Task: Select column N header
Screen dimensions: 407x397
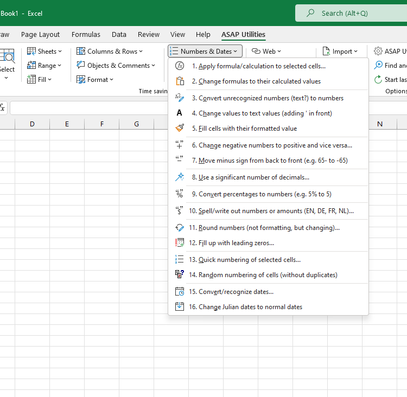Action: click(x=380, y=124)
